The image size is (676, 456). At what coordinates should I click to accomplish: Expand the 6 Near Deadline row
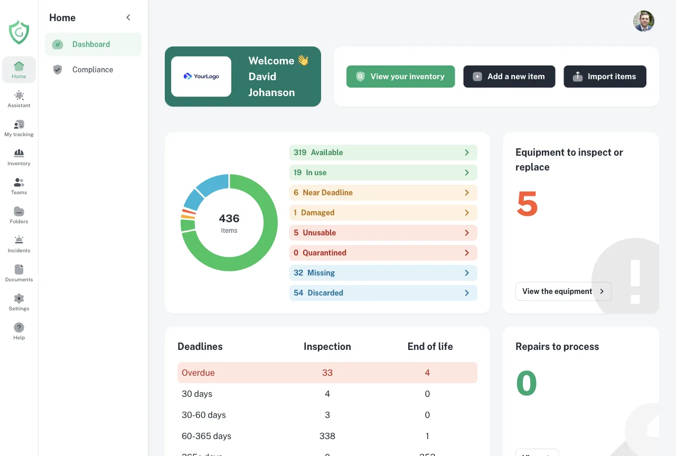[383, 193]
